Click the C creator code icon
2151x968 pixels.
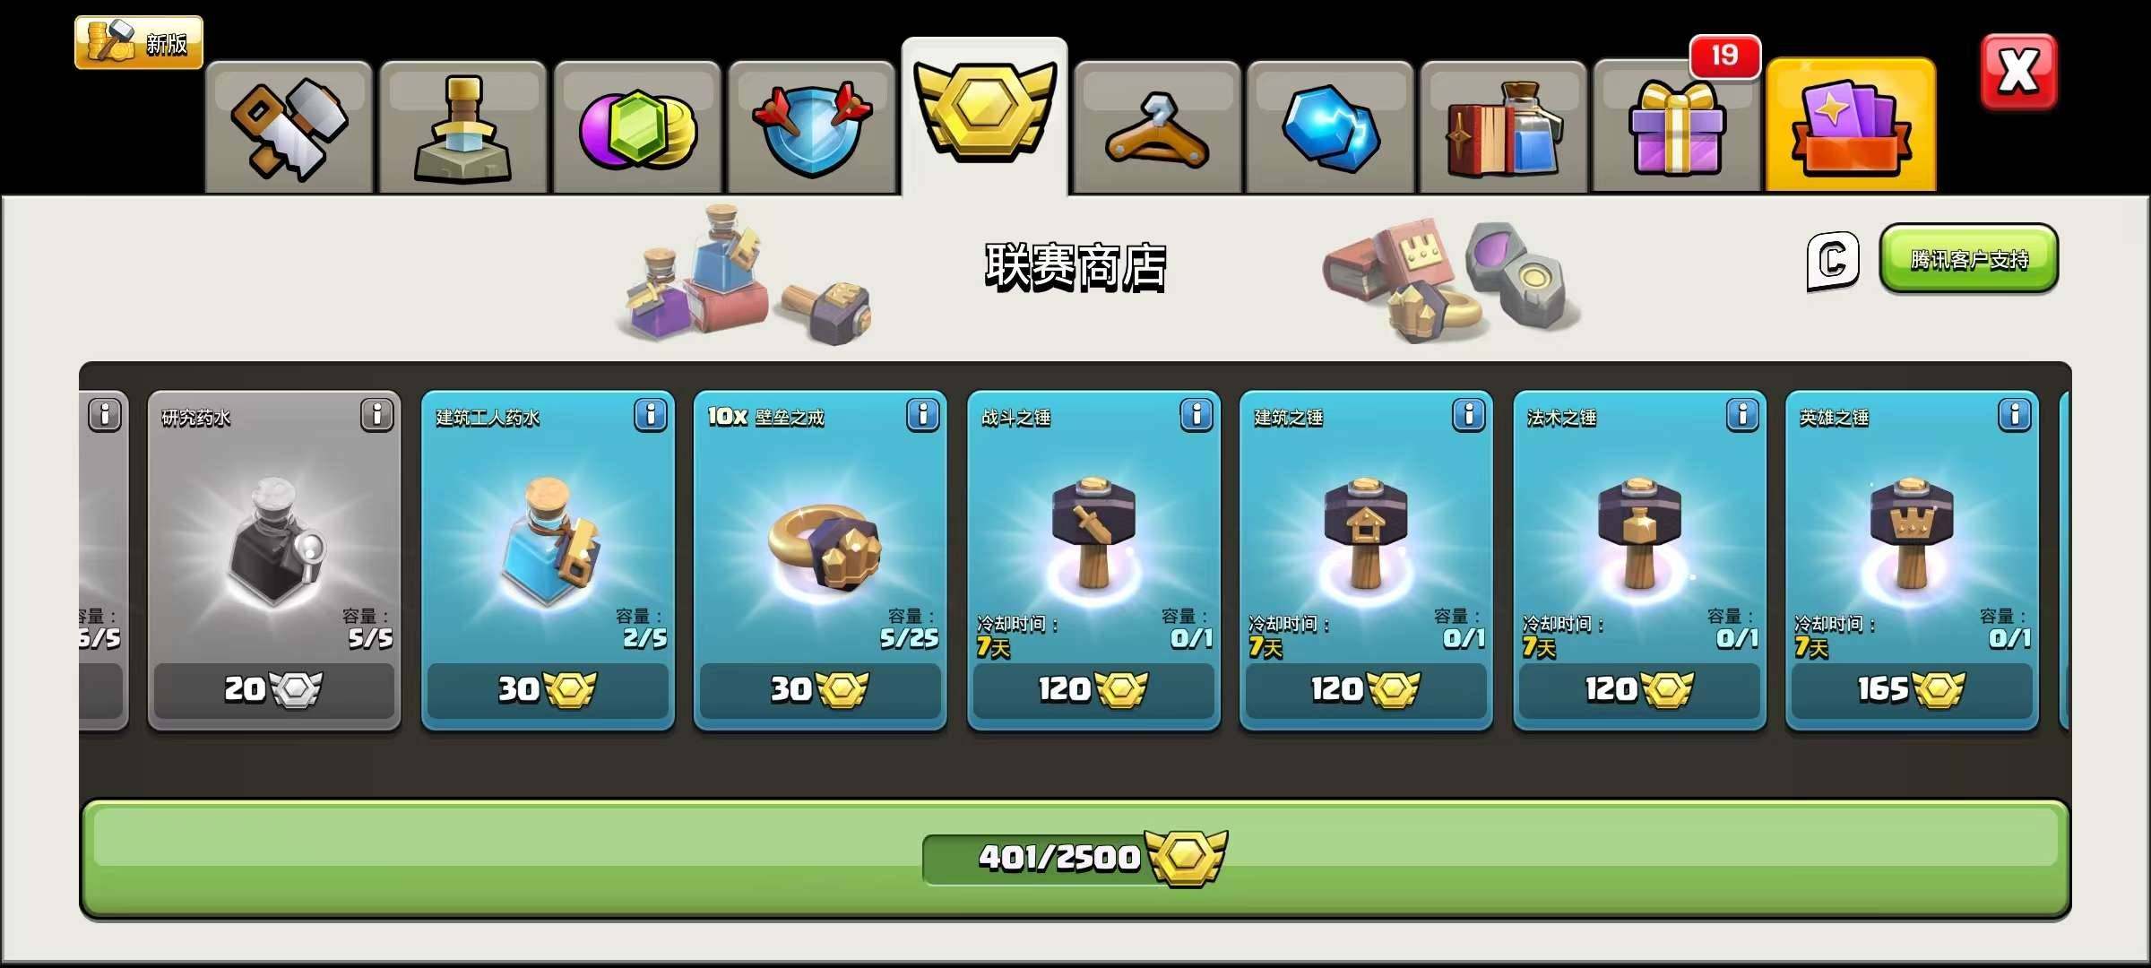pyautogui.click(x=1833, y=261)
